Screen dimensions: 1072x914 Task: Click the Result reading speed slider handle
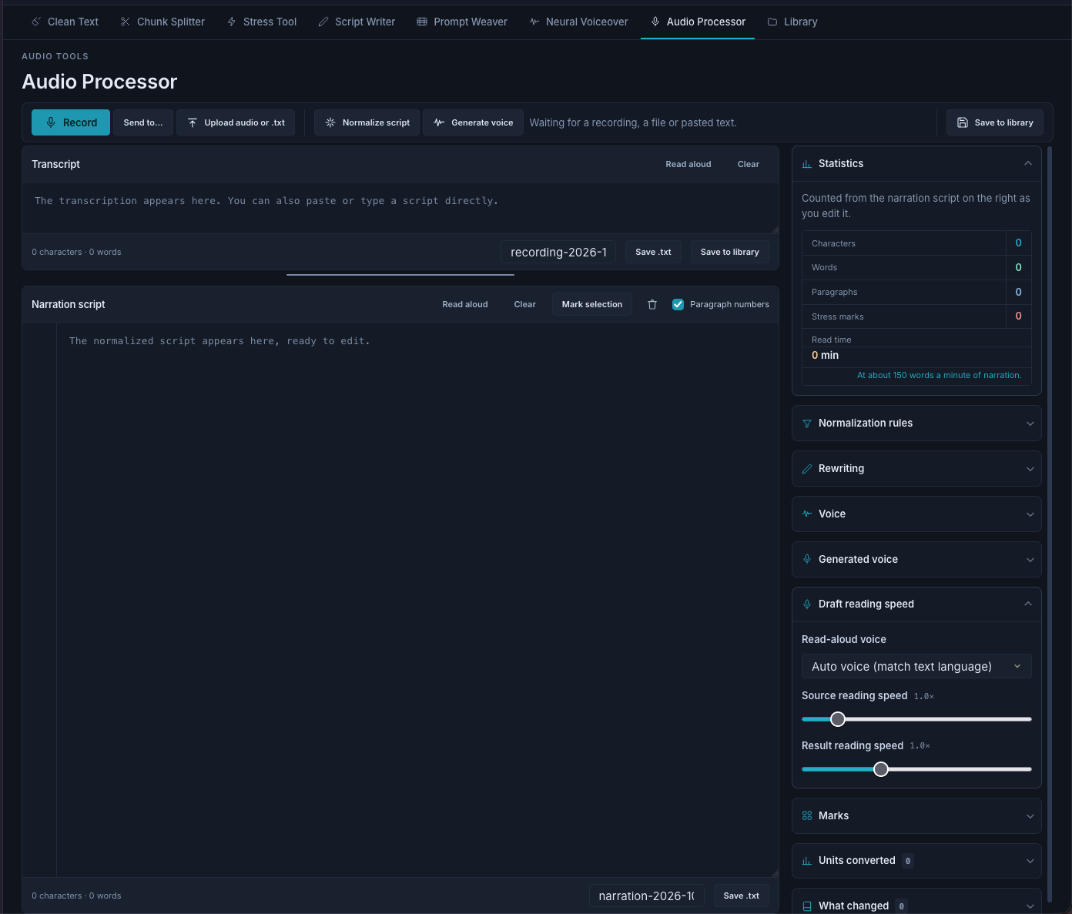coord(881,769)
